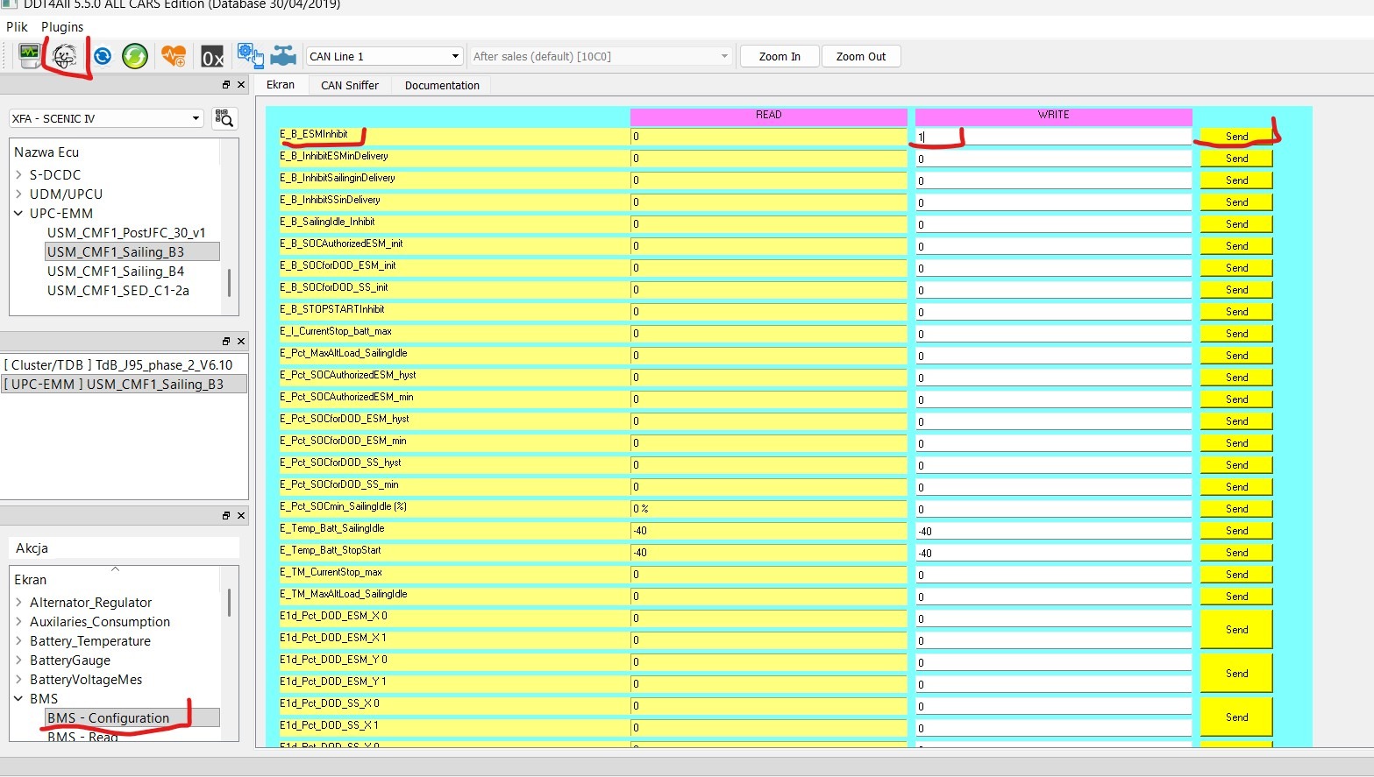Screen dimensions: 1374x777
Task: Click the gear with hand pointer icon
Action: point(250,56)
